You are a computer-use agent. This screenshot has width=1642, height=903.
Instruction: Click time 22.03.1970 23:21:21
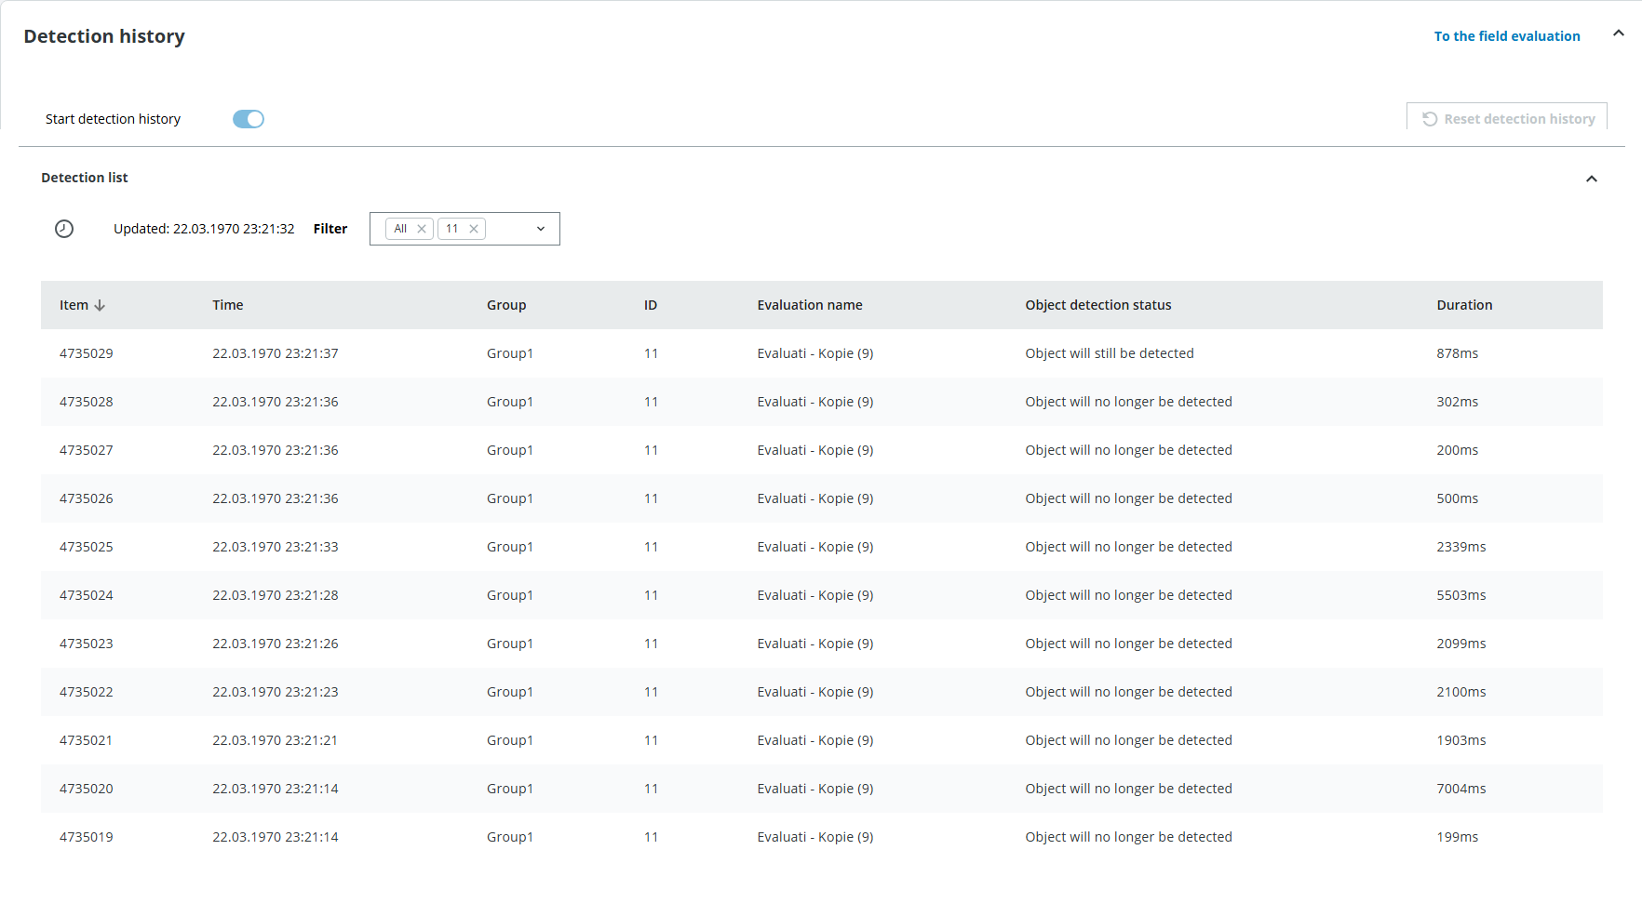click(x=276, y=740)
